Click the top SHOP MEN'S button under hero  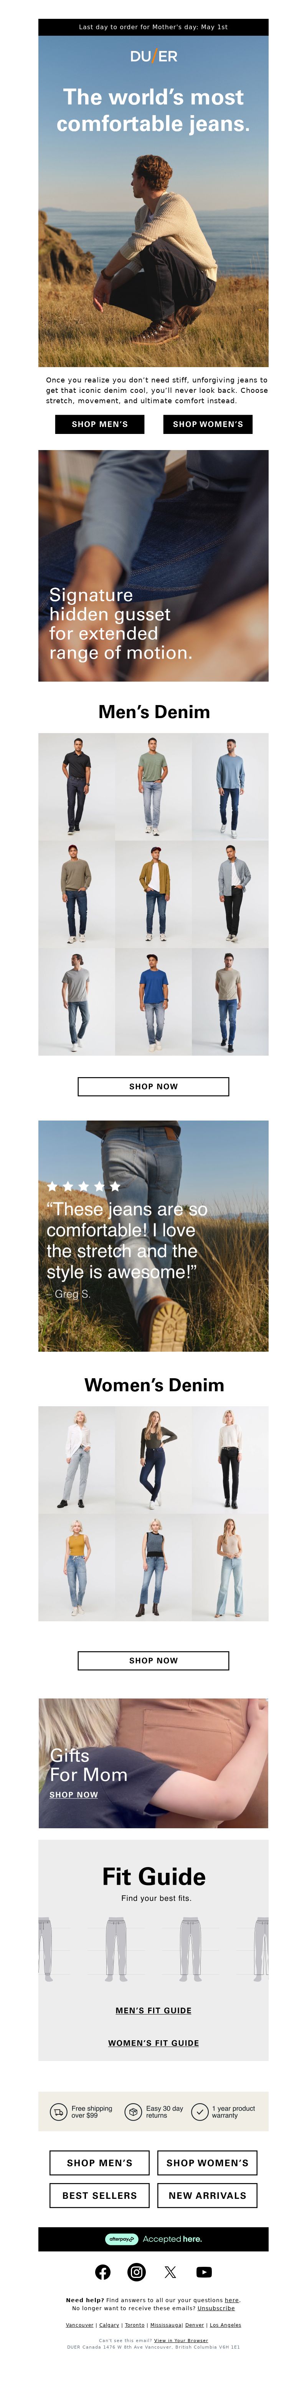tap(100, 424)
